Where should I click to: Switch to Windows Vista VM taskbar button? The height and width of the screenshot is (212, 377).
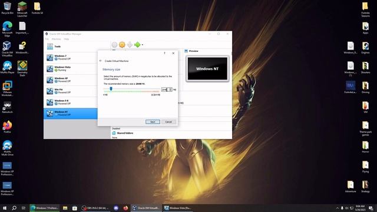click(x=177, y=208)
